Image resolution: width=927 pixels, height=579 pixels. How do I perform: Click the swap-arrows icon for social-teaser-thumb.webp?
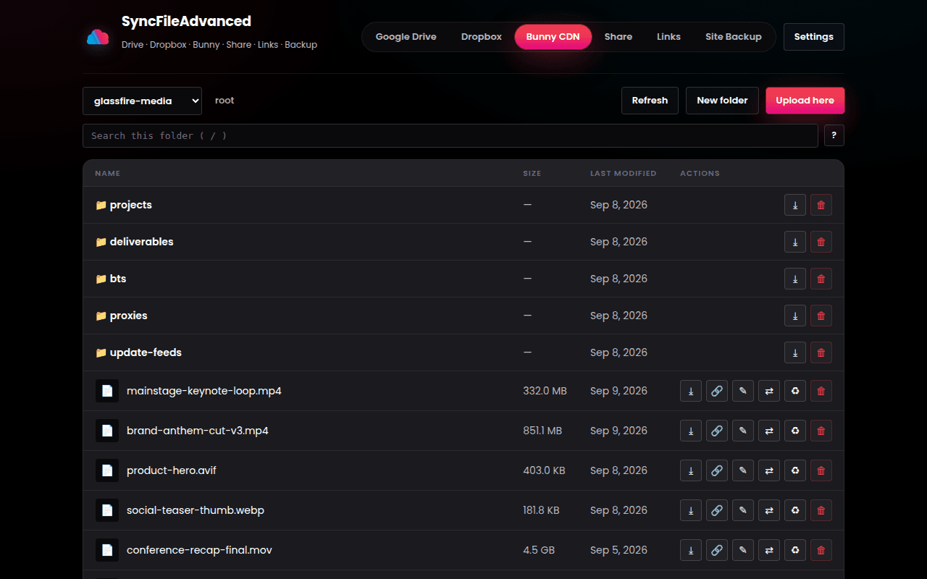768,510
